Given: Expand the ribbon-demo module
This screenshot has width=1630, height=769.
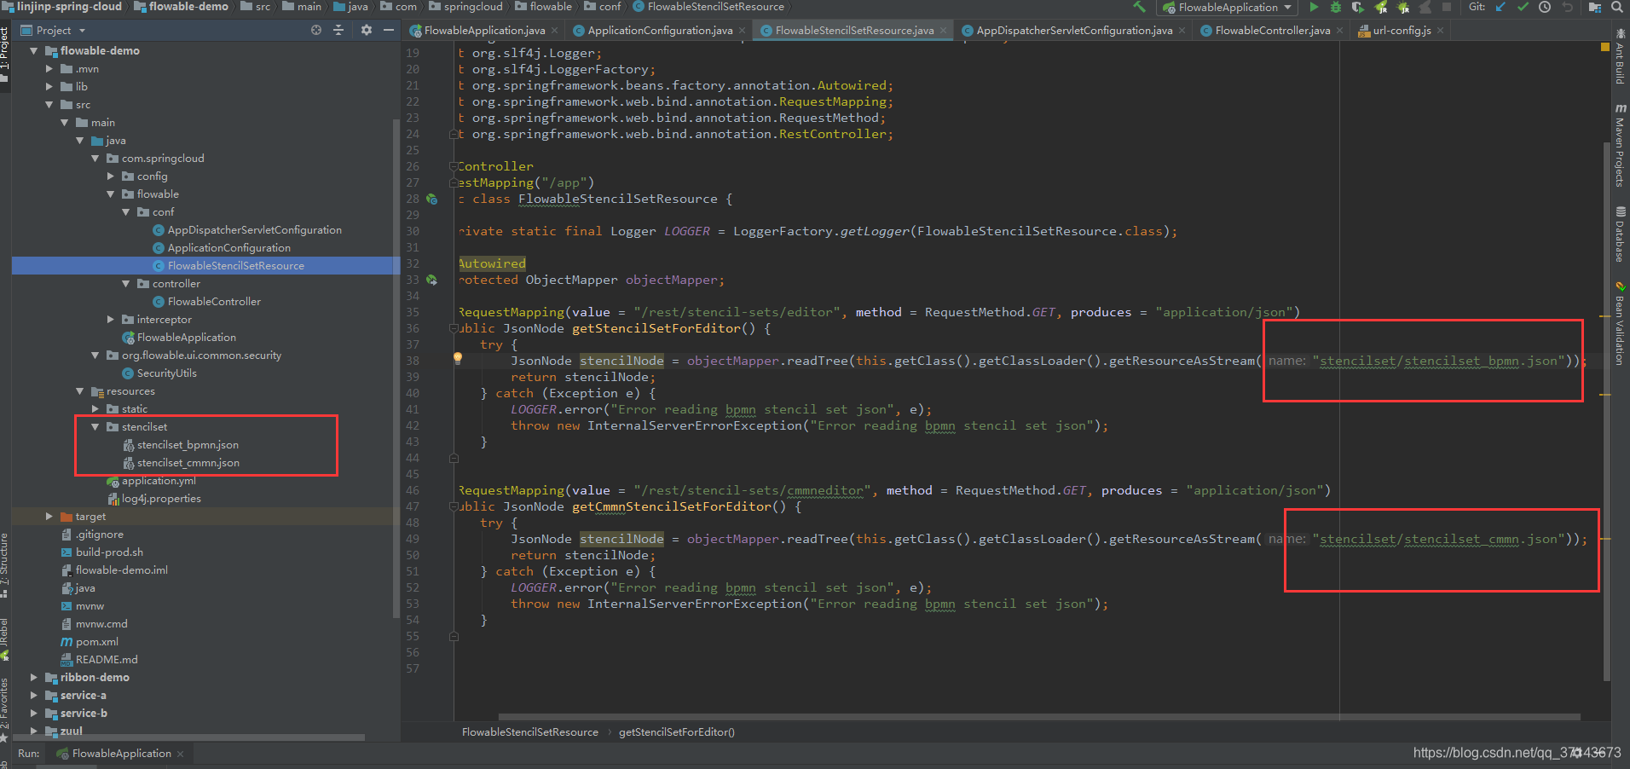Looking at the screenshot, I should pos(34,678).
